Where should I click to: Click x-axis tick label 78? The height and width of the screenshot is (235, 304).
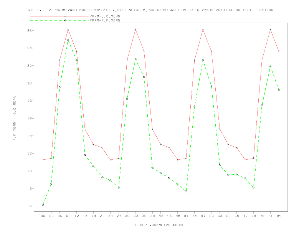(262, 216)
